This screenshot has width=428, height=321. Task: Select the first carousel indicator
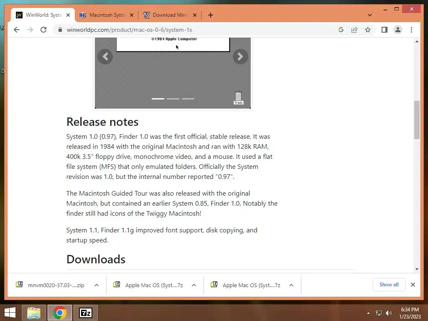[158, 99]
